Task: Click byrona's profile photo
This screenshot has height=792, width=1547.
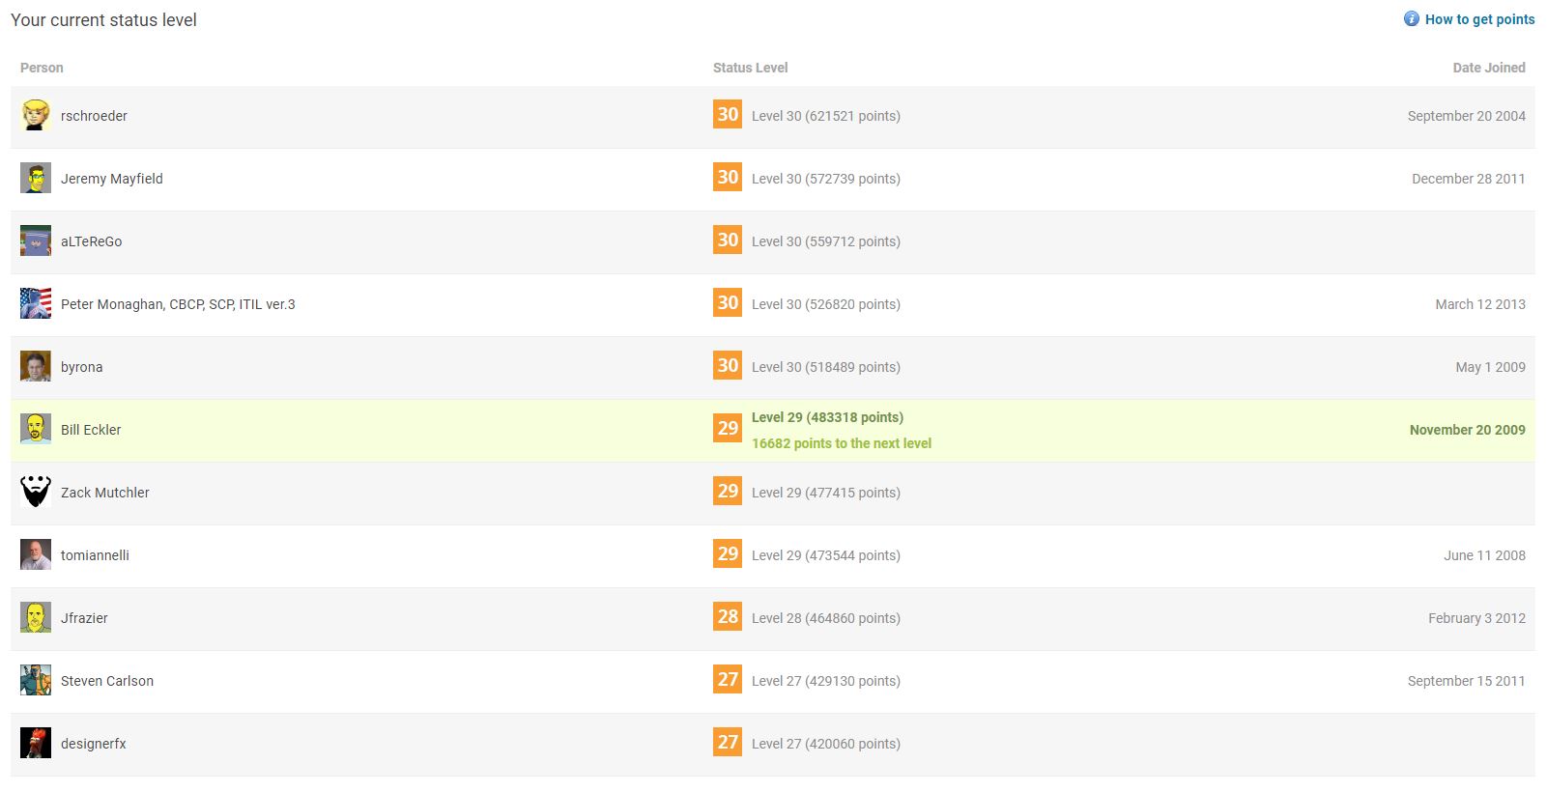Action: click(x=36, y=366)
